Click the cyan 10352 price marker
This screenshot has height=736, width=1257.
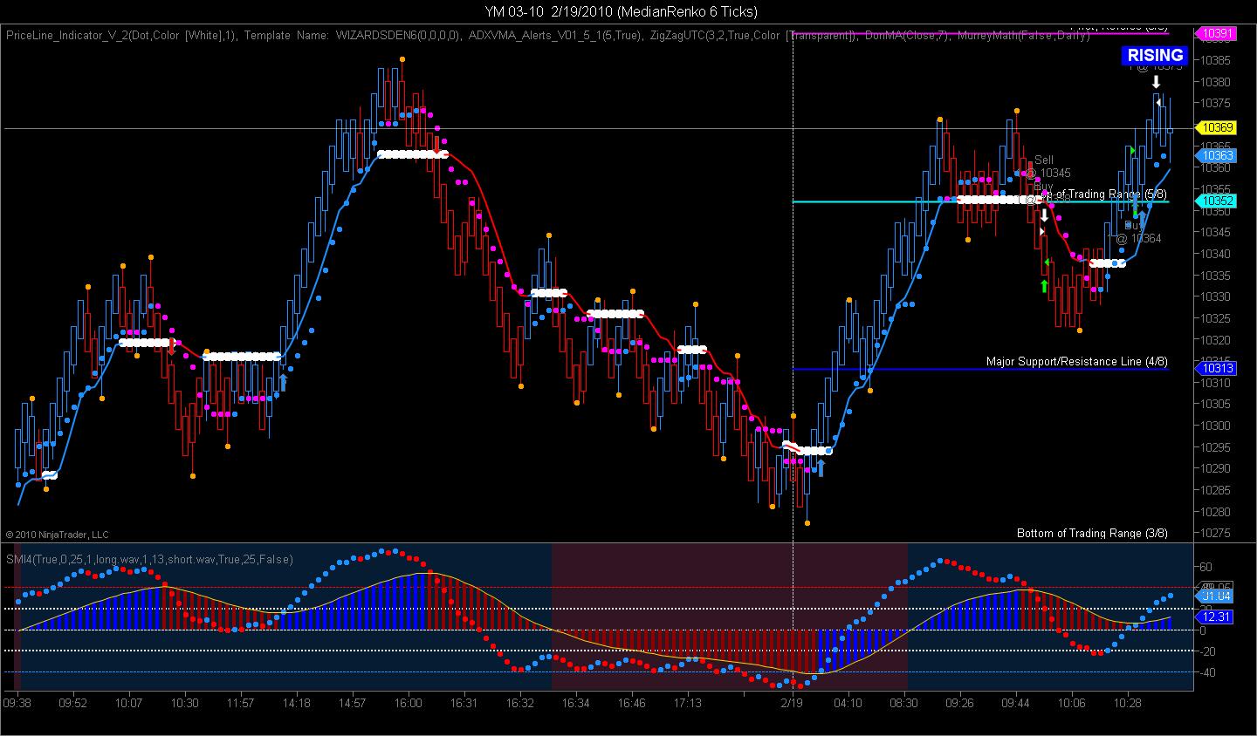(x=1217, y=201)
